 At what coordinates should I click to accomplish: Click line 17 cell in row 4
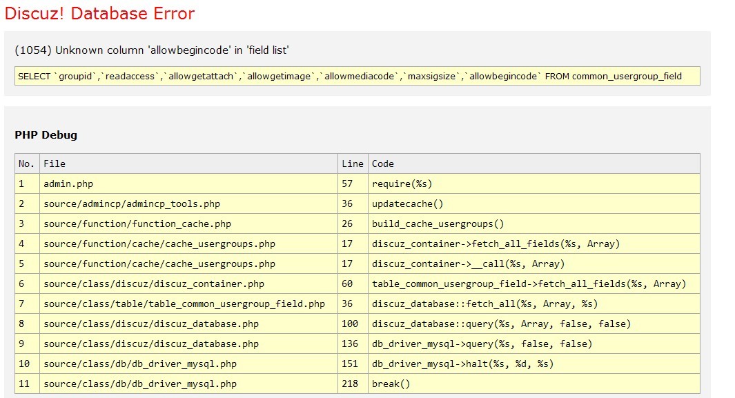[353, 244]
